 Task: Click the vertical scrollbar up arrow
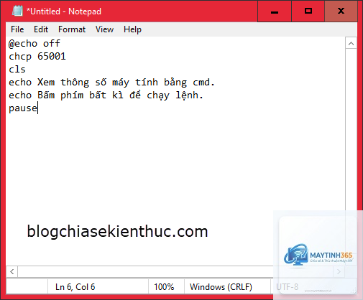[351, 43]
